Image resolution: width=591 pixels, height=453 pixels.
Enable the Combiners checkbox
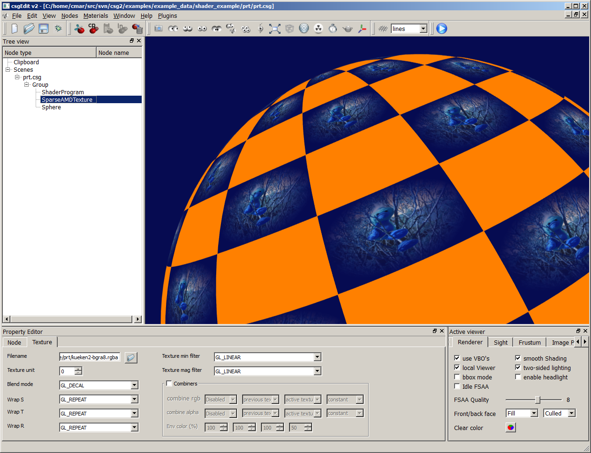click(x=169, y=384)
